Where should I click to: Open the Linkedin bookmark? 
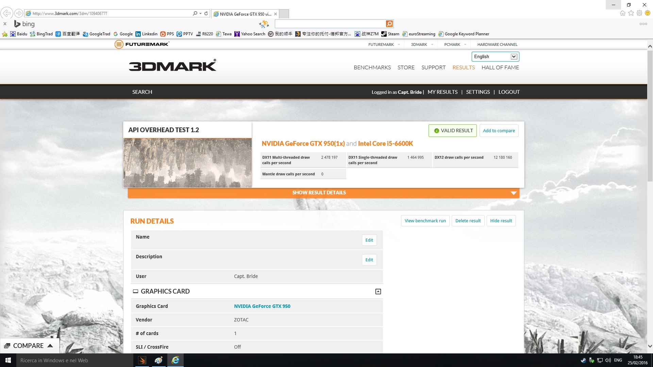point(146,34)
